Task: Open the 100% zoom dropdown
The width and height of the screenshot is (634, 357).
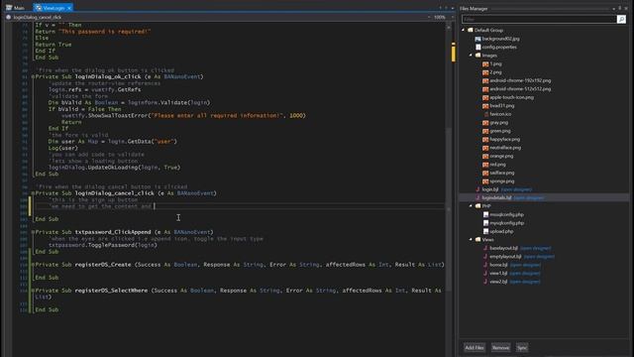Action: (453, 18)
